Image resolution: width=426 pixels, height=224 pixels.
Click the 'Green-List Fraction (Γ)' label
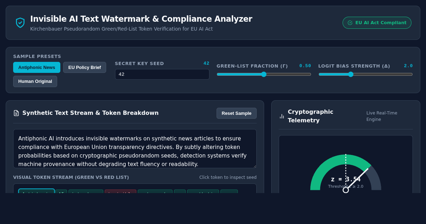pos(252,66)
